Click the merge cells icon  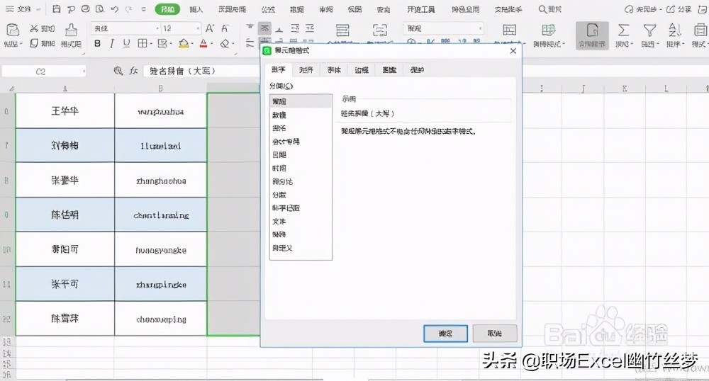[x=342, y=30]
